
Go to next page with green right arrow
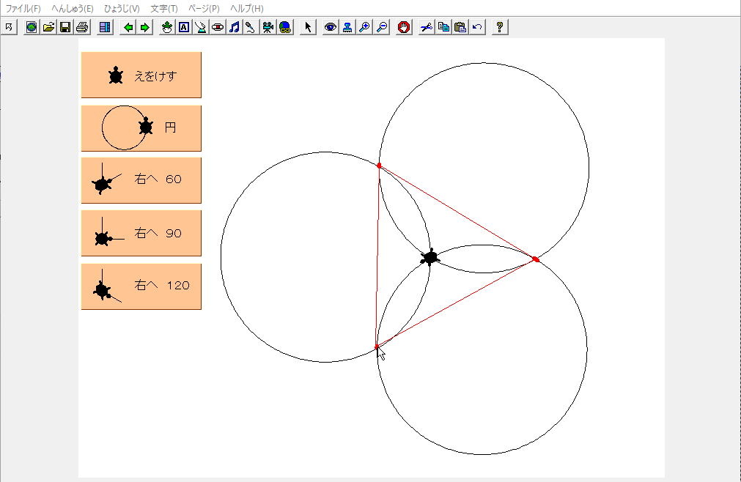145,27
